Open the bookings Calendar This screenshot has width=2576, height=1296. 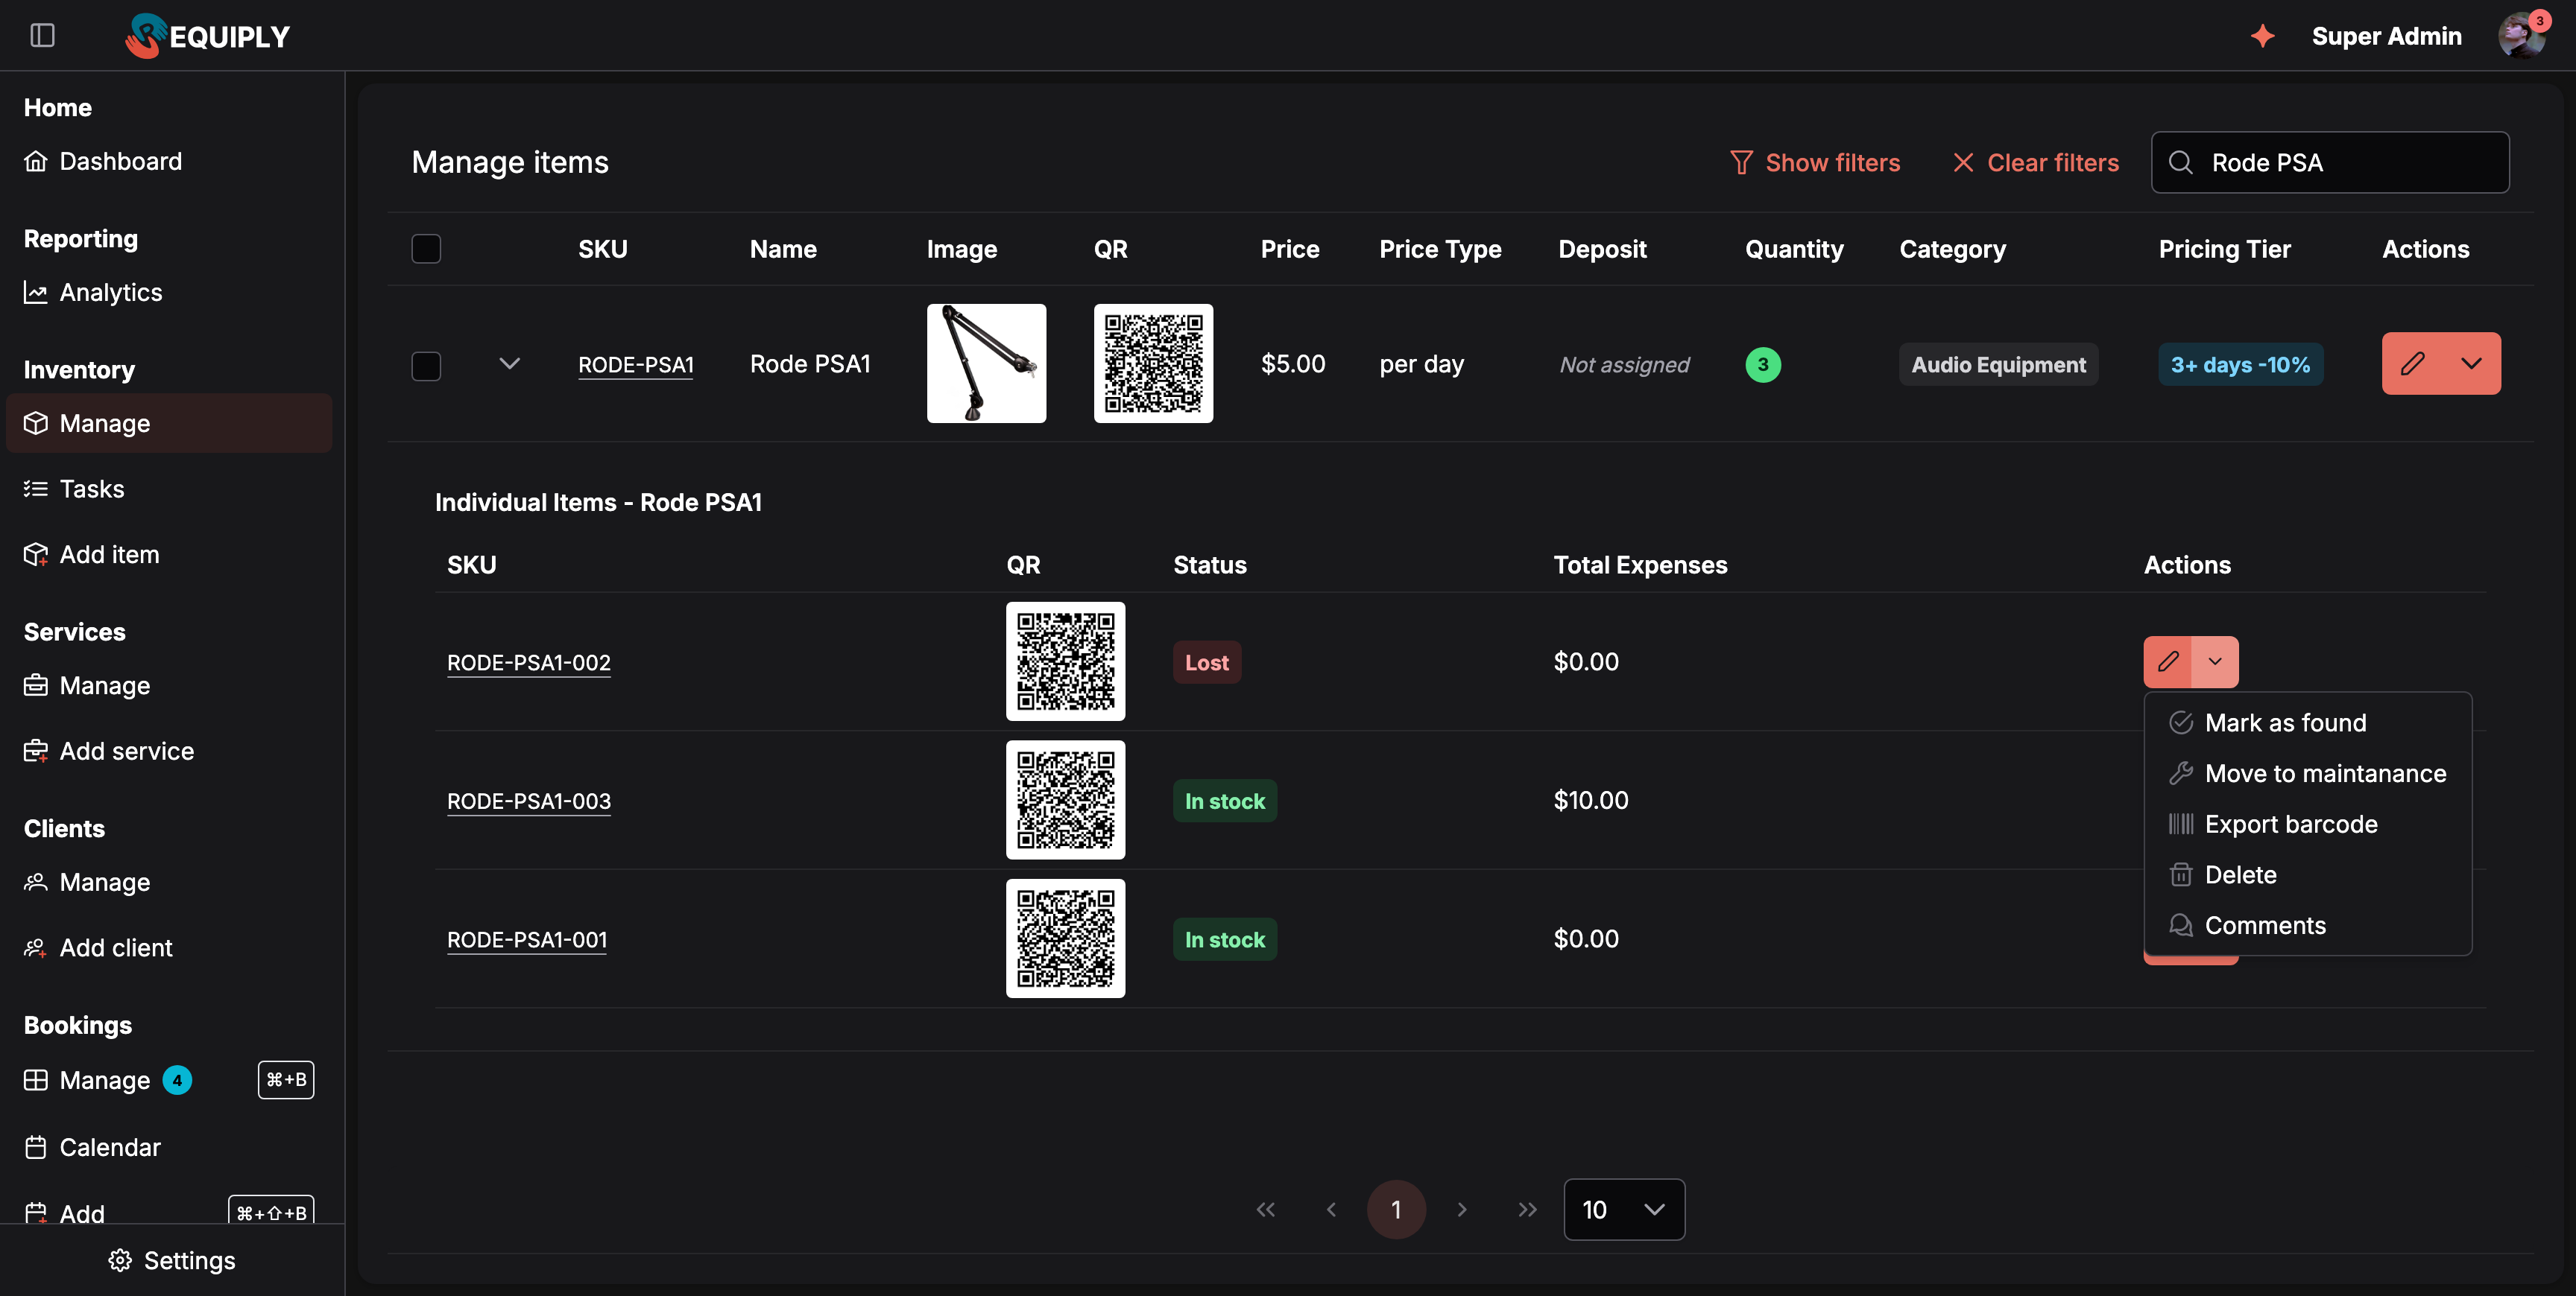[92, 1147]
